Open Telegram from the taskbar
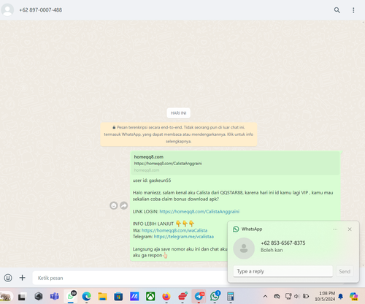Image resolution: width=365 pixels, height=304 pixels. pyautogui.click(x=199, y=296)
